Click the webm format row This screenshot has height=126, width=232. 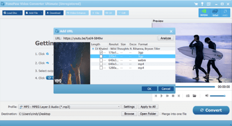coord(133,60)
